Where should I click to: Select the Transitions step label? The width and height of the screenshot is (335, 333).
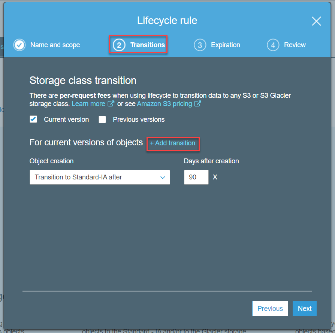(148, 45)
